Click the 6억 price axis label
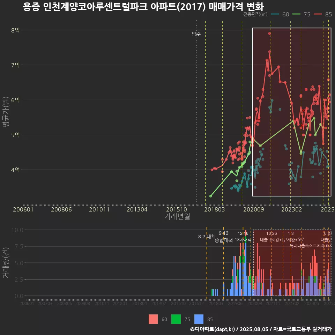335x335 pixels. pyautogui.click(x=15, y=100)
